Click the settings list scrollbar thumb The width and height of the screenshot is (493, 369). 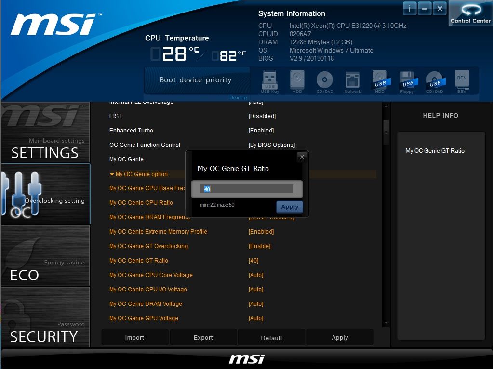pyautogui.click(x=386, y=132)
